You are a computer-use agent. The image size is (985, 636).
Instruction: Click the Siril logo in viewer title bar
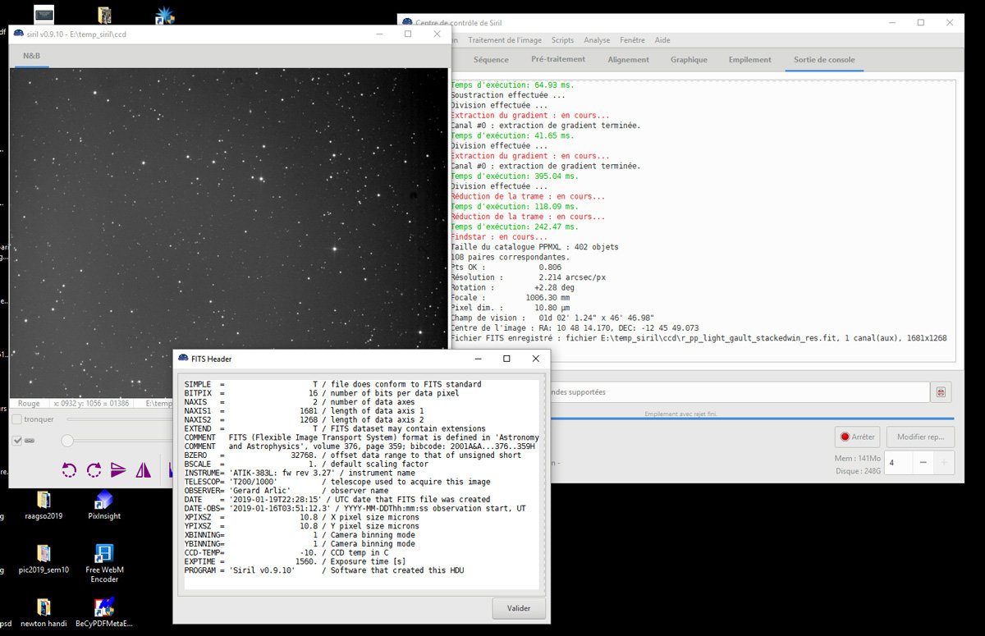19,34
